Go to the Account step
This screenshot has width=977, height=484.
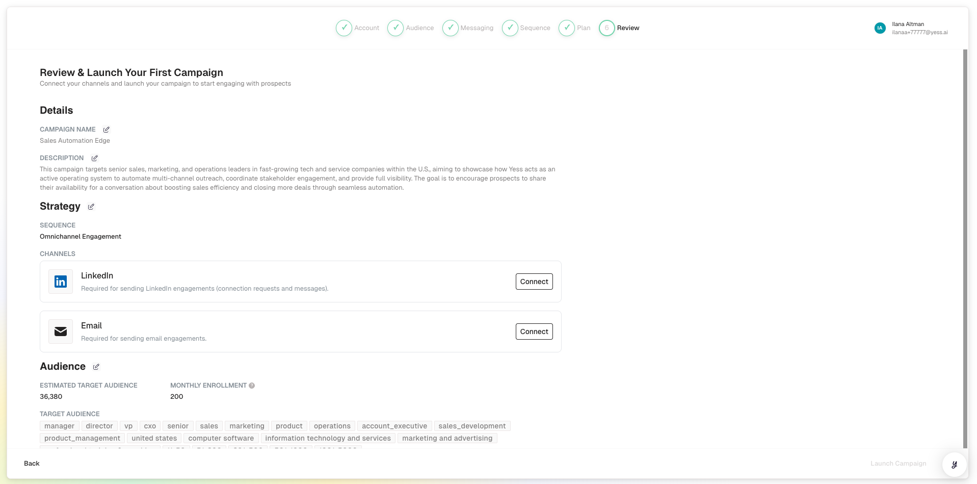point(358,28)
